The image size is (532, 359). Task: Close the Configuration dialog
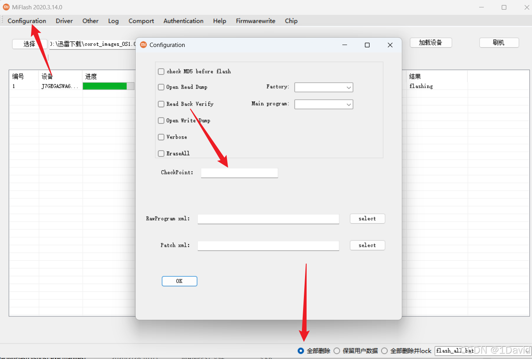click(x=390, y=45)
